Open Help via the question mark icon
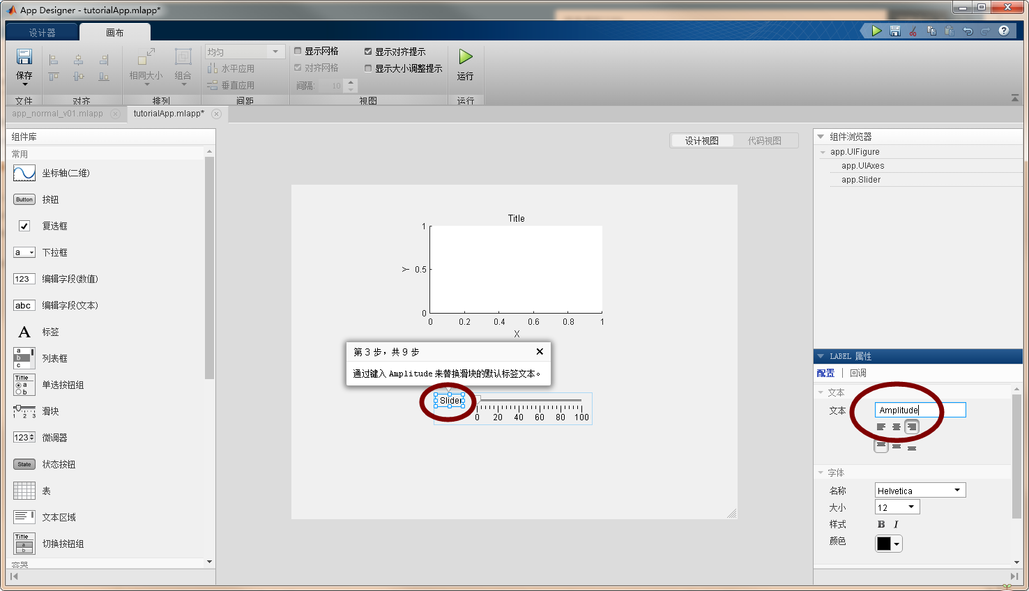The height and width of the screenshot is (591, 1029). click(1003, 31)
